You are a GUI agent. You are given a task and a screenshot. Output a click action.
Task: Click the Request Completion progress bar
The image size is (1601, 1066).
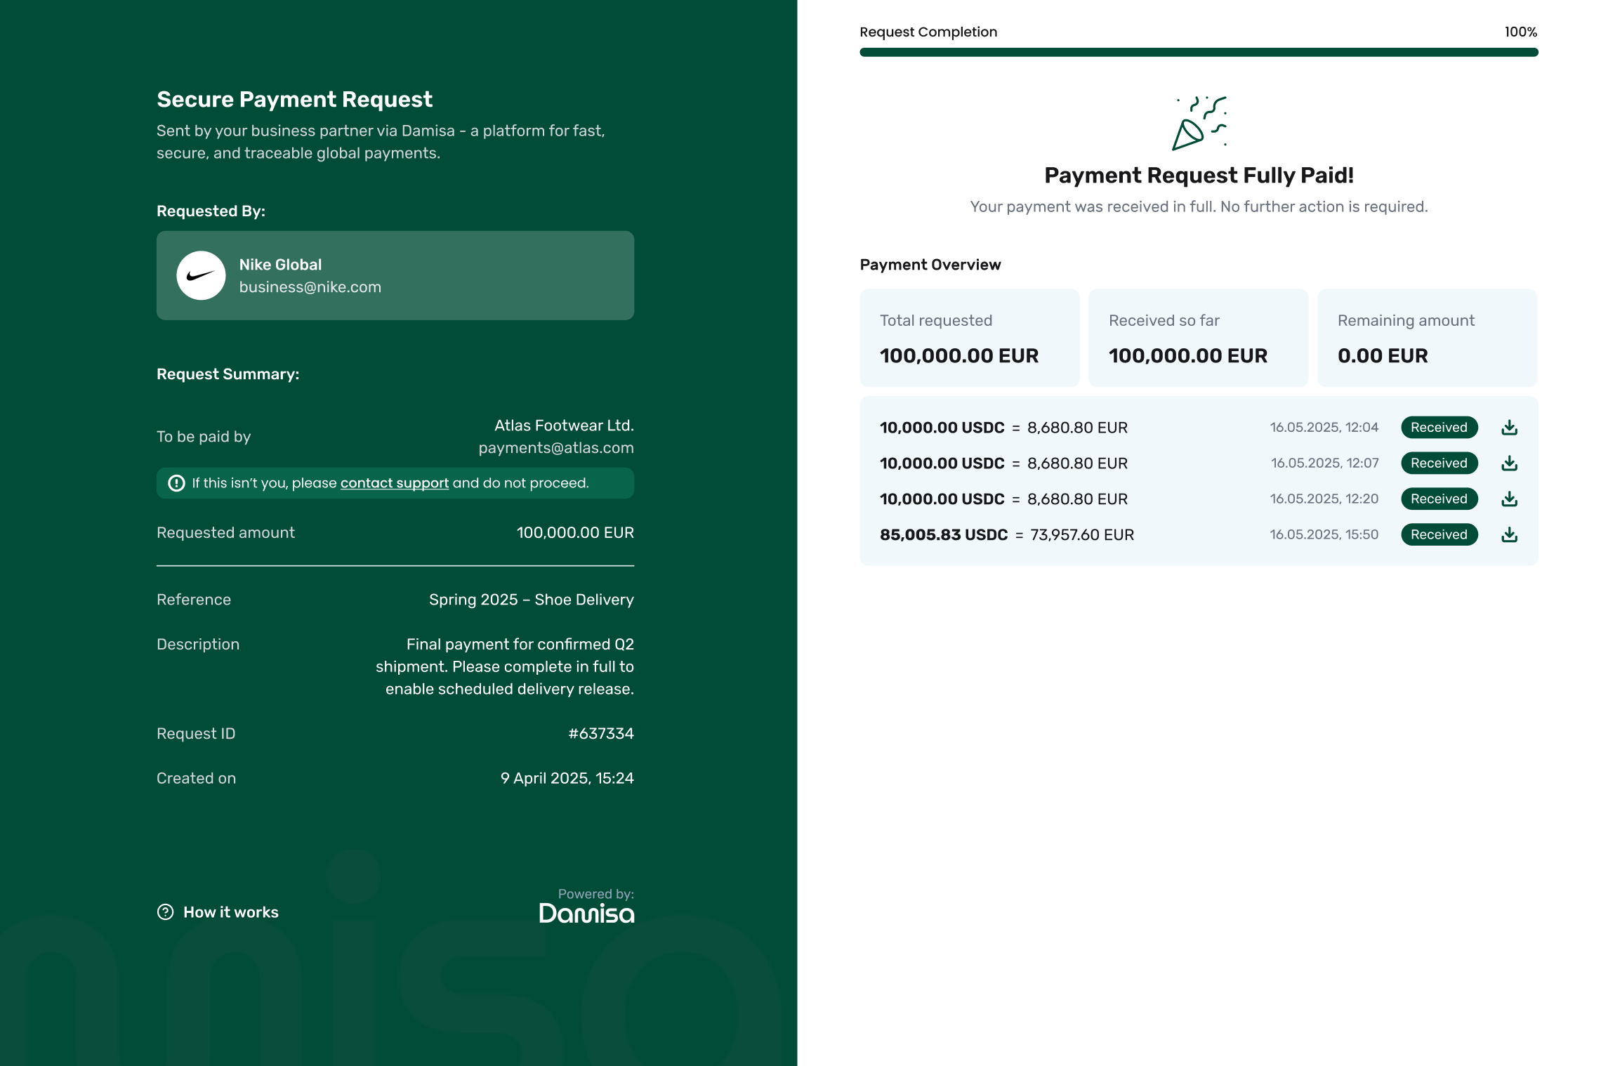pos(1198,53)
